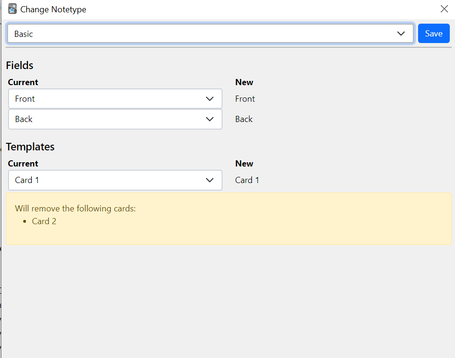
Task: Click the chevron arrow of the Basic selector
Action: 401,34
